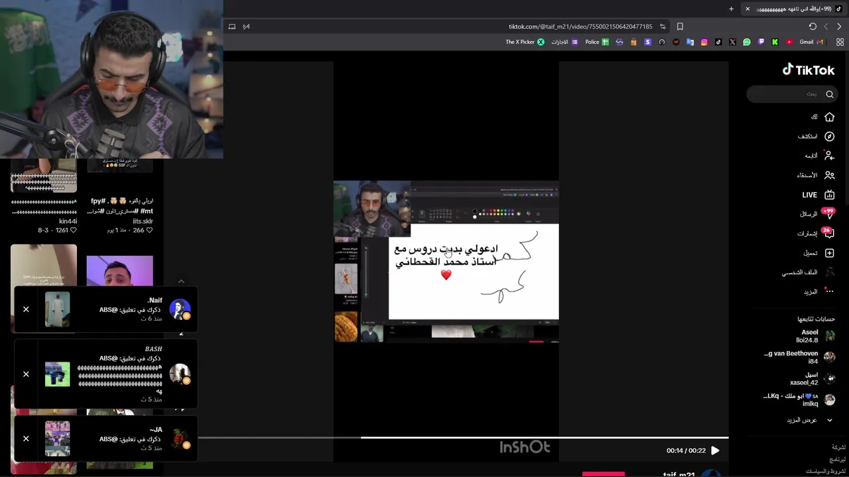Viewport: 849px width, 477px height.
Task: Click the tiktok.com address bar URL
Action: (580, 26)
